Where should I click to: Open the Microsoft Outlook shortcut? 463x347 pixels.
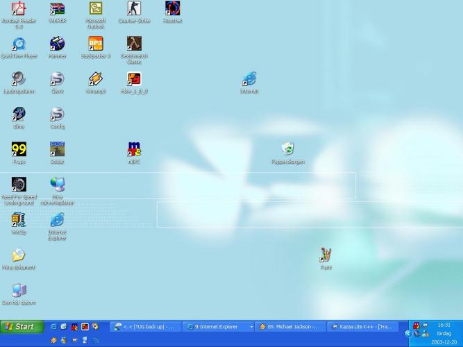96,9
